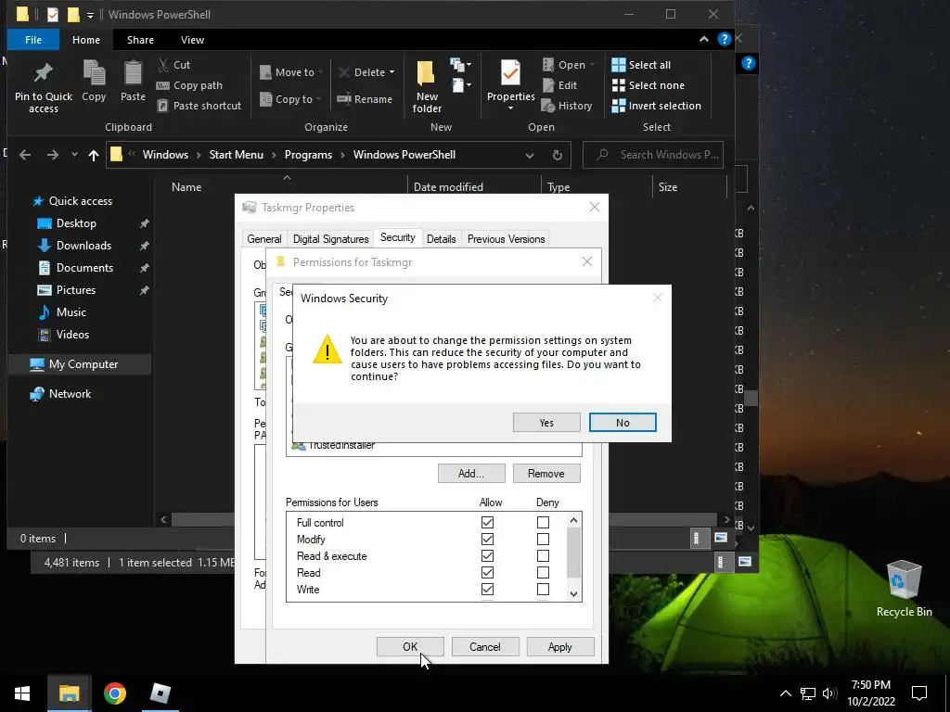Image resolution: width=950 pixels, height=712 pixels.
Task: Click Paste shortcut in ribbon
Action: coord(199,106)
